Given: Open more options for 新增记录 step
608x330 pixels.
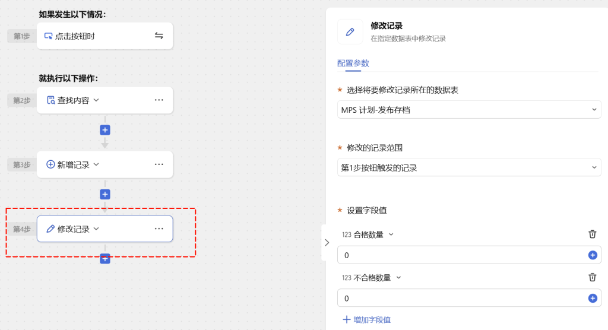Looking at the screenshot, I should (x=159, y=164).
